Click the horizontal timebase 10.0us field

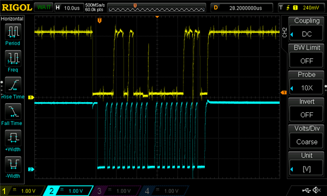click(x=69, y=8)
